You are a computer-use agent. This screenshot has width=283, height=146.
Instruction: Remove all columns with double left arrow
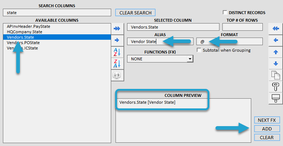[x=276, y=29]
